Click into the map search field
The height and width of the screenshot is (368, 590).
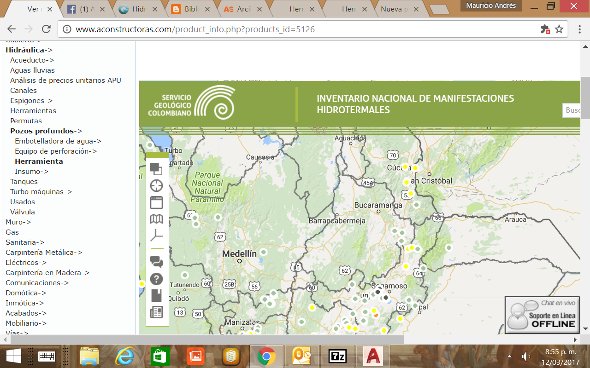click(571, 110)
